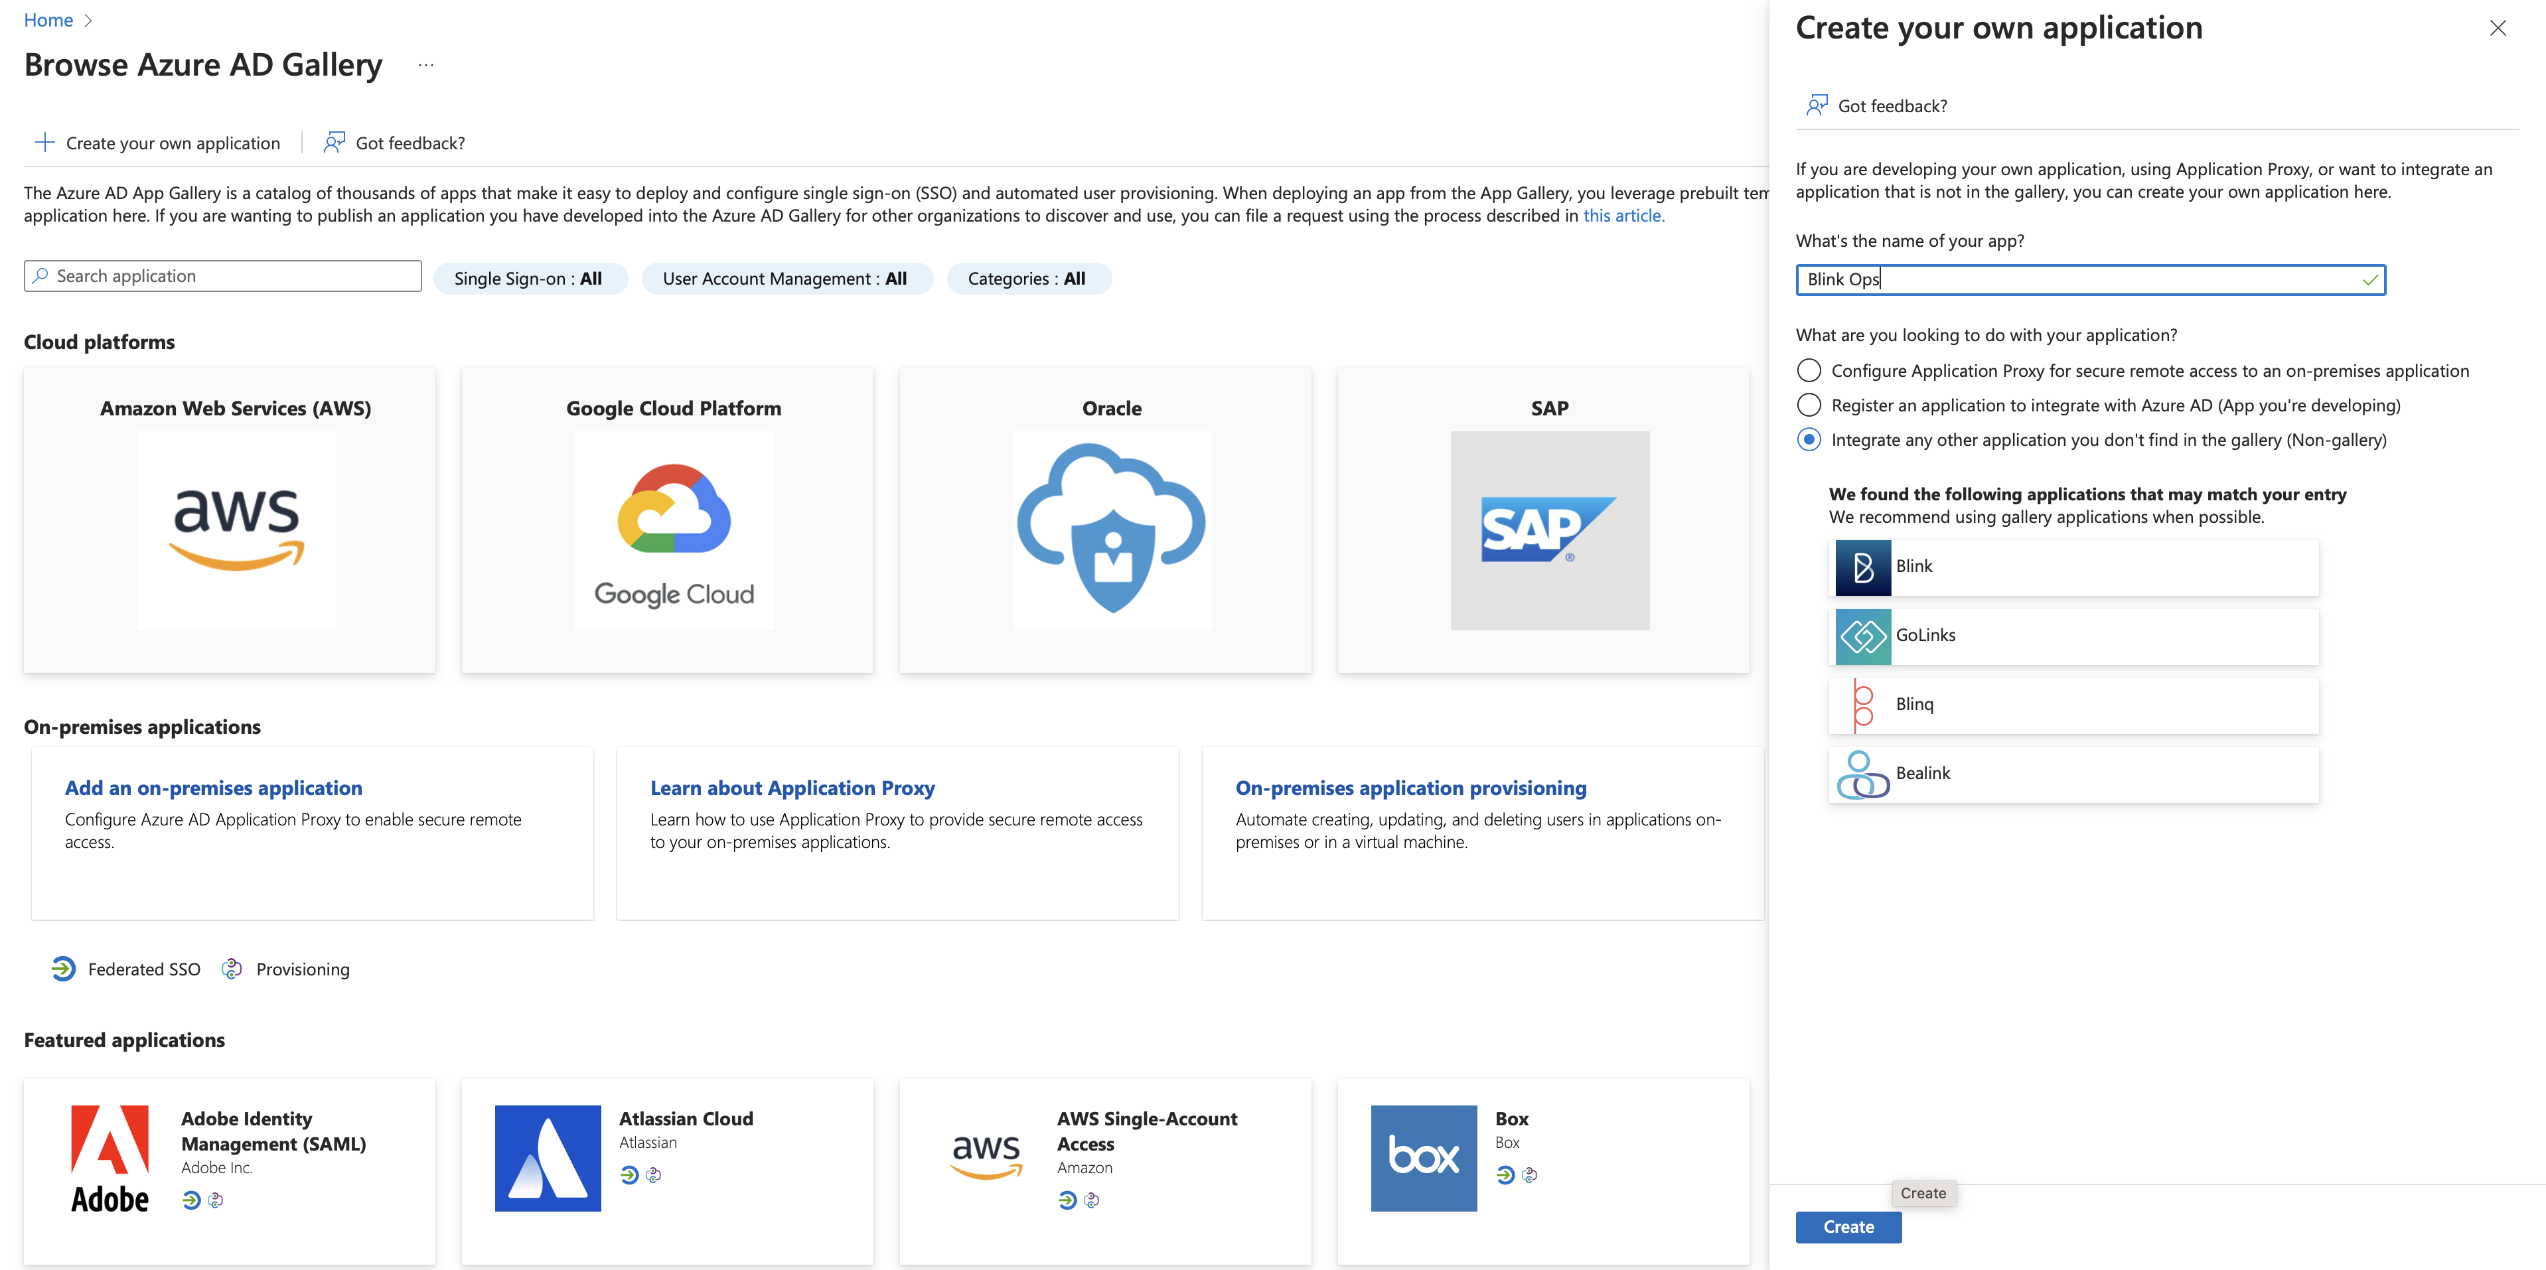Open the Box featured application title
This screenshot has width=2546, height=1270.
tap(1511, 1119)
